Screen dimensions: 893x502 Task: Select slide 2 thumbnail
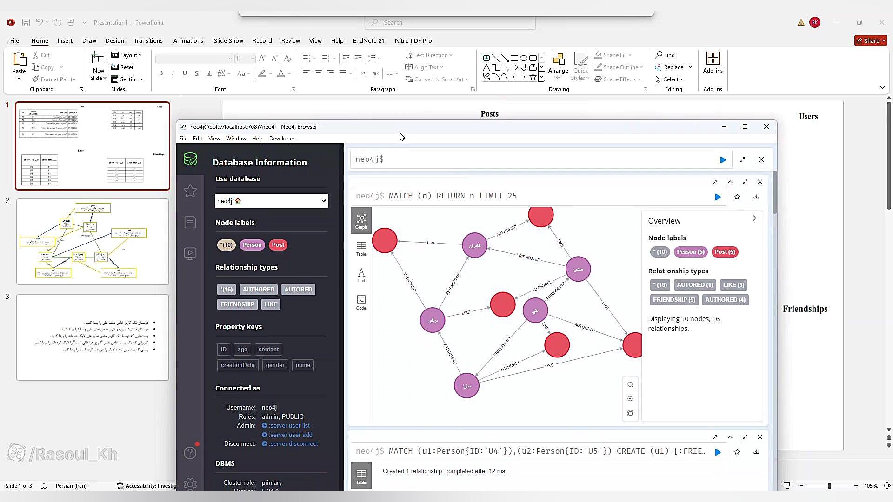(93, 242)
